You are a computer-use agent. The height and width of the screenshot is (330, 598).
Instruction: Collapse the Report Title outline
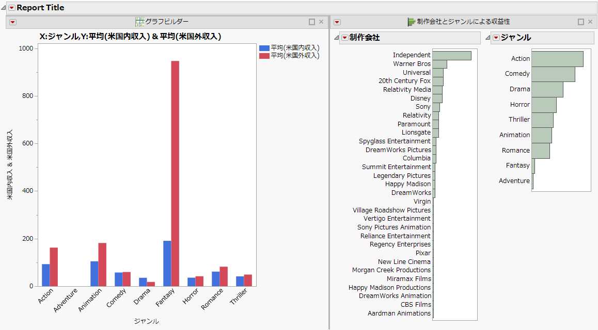tap(4, 8)
